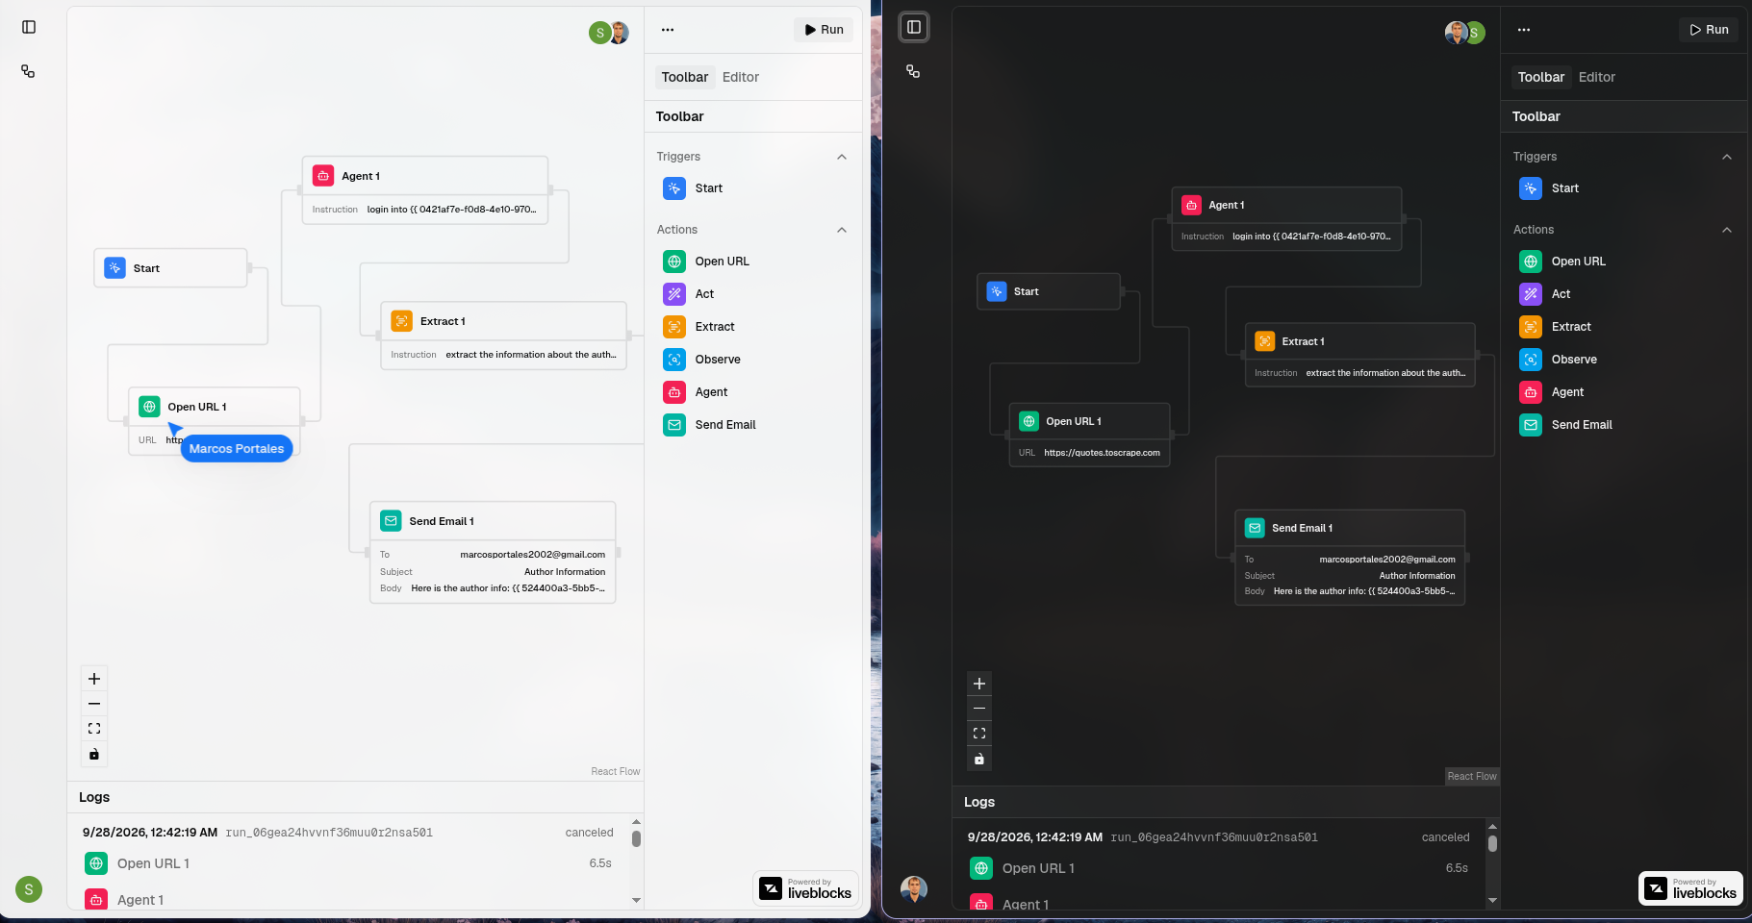The image size is (1752, 923).
Task: Open the Open URL 1 log entry in light logs
Action: pyautogui.click(x=348, y=863)
